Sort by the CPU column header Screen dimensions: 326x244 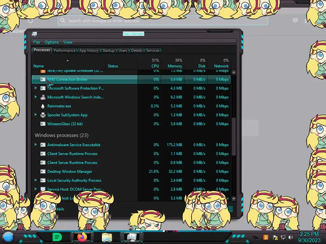pyautogui.click(x=155, y=66)
